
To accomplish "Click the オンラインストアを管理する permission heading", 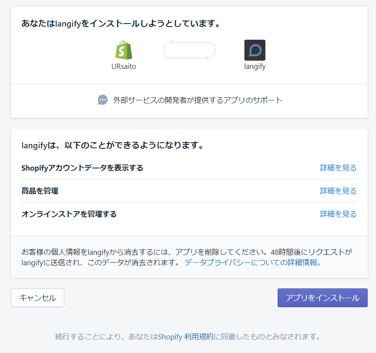I will 69,214.
